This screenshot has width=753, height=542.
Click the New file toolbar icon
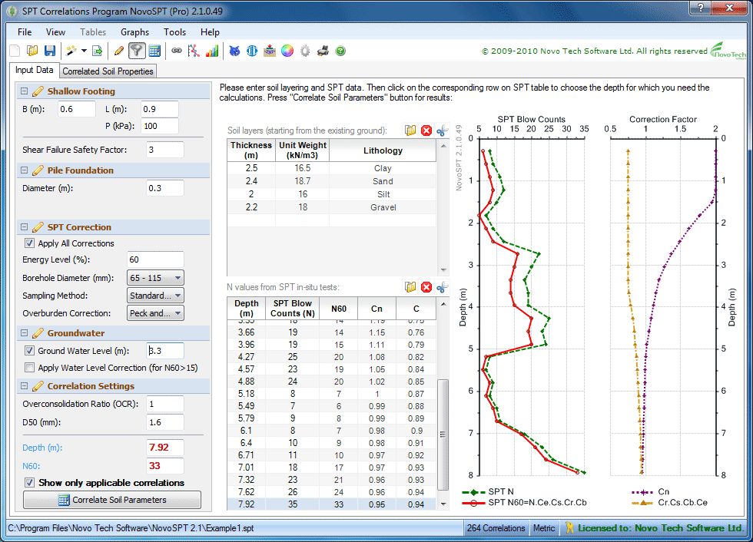15,51
